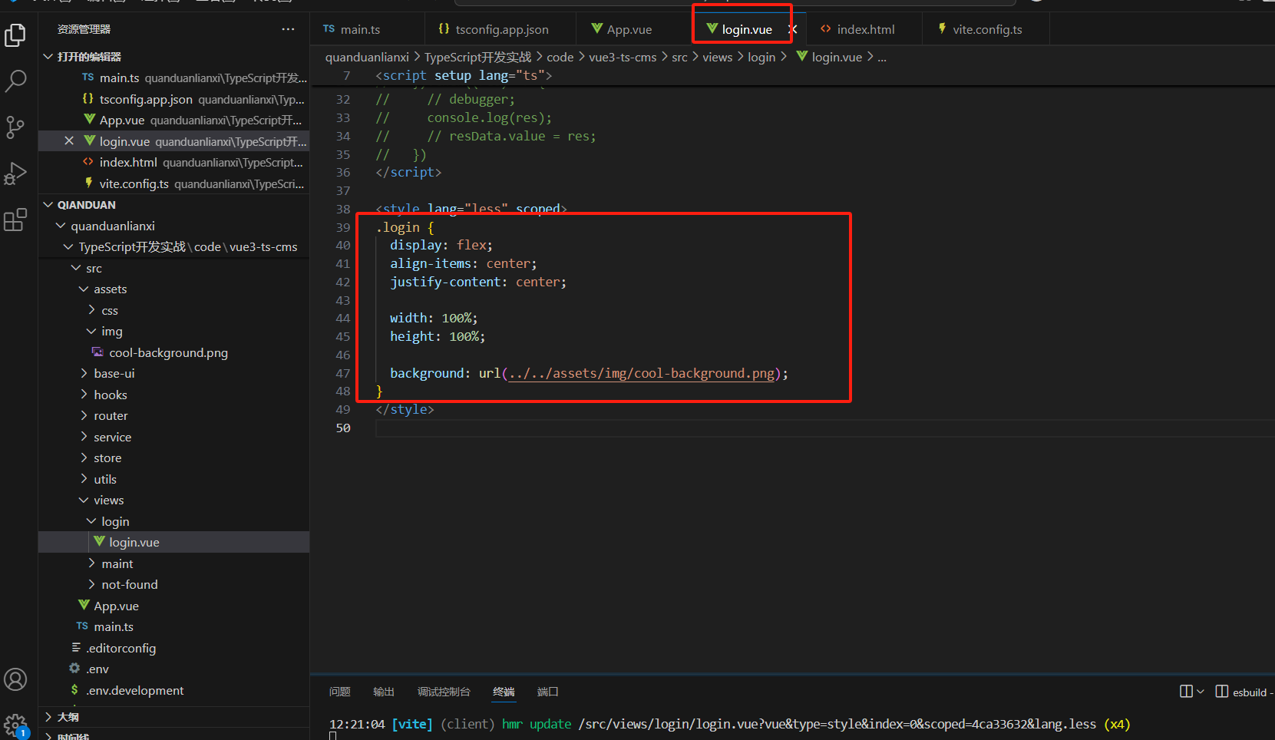Open cool-background.png in the file tree
1275x740 pixels.
click(168, 352)
